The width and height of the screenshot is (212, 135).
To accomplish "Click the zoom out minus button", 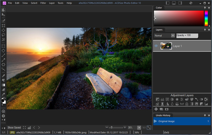I will point(107,127).
